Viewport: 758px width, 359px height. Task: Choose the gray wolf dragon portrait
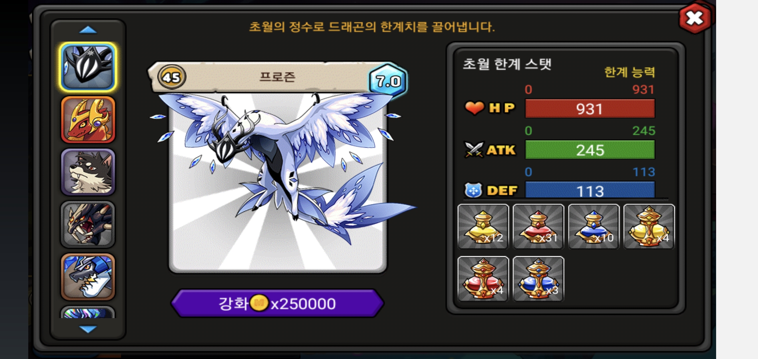click(x=88, y=172)
